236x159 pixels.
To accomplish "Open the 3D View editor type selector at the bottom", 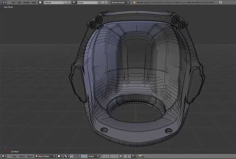I will [x=4, y=156].
